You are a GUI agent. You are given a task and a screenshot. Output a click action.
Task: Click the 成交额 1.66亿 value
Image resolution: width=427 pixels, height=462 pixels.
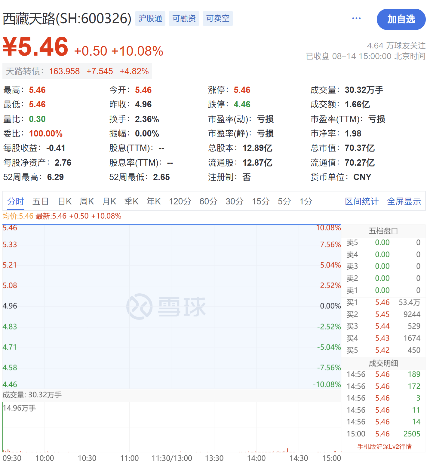point(357,104)
